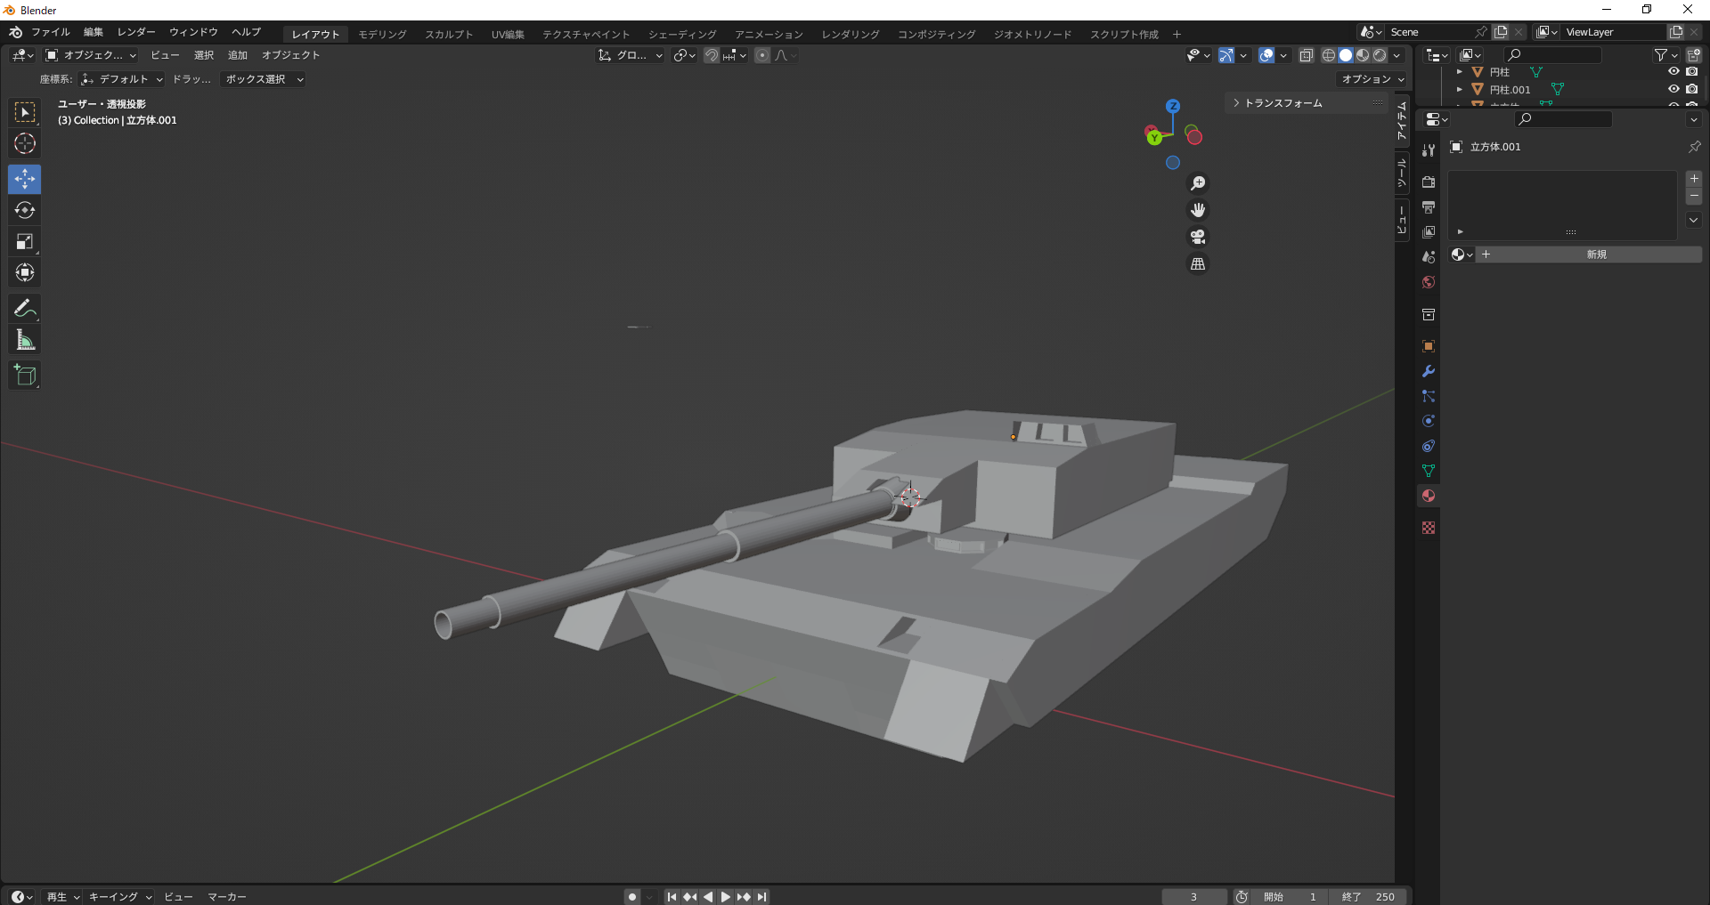The width and height of the screenshot is (1710, 905).
Task: Select the Rotate tool
Action: (25, 211)
